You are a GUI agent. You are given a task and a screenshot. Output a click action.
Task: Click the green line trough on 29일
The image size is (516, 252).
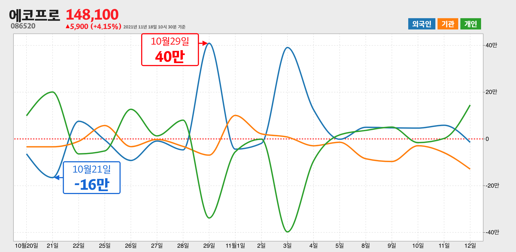[209, 218]
